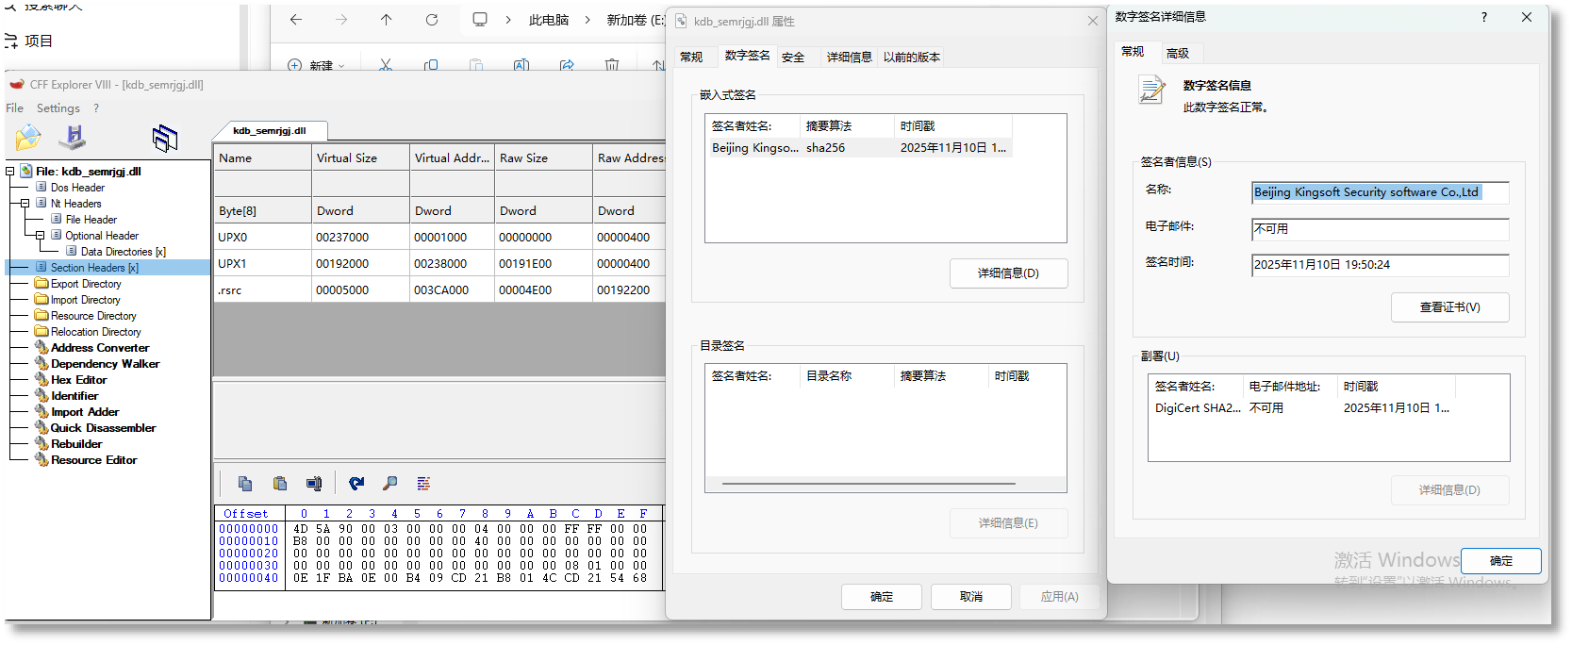The height and width of the screenshot is (645, 1572).
Task: Open the ? help menu in CFF Explorer
Action: click(x=96, y=108)
